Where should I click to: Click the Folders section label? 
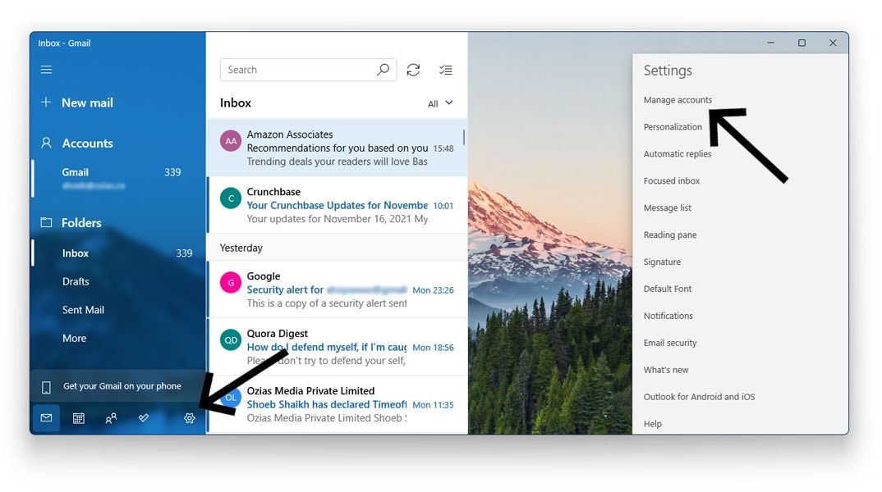pos(81,223)
